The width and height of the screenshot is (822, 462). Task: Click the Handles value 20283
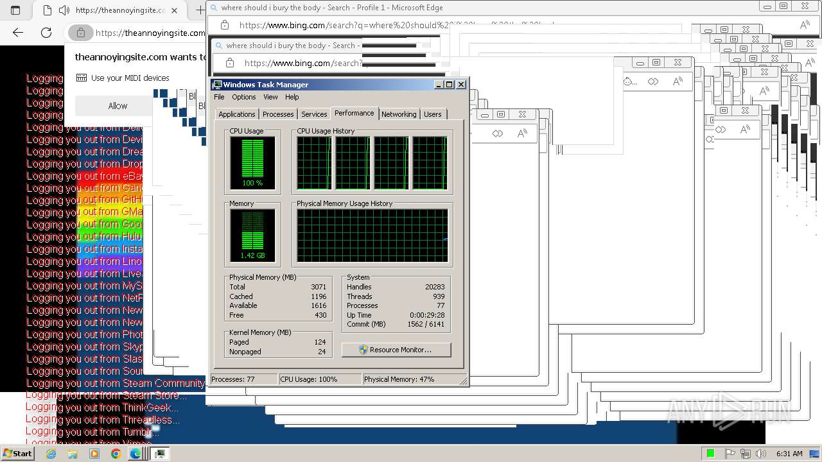click(435, 287)
